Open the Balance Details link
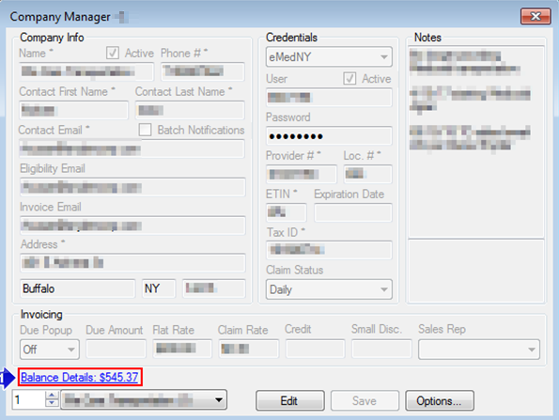This screenshot has width=559, height=420. [80, 377]
